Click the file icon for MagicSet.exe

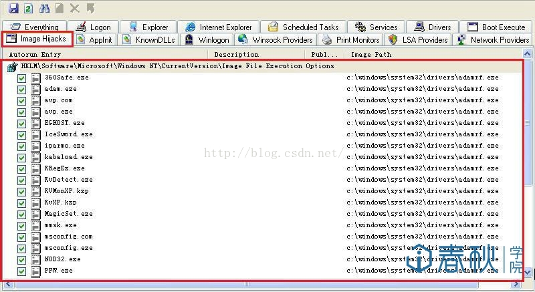click(x=36, y=214)
